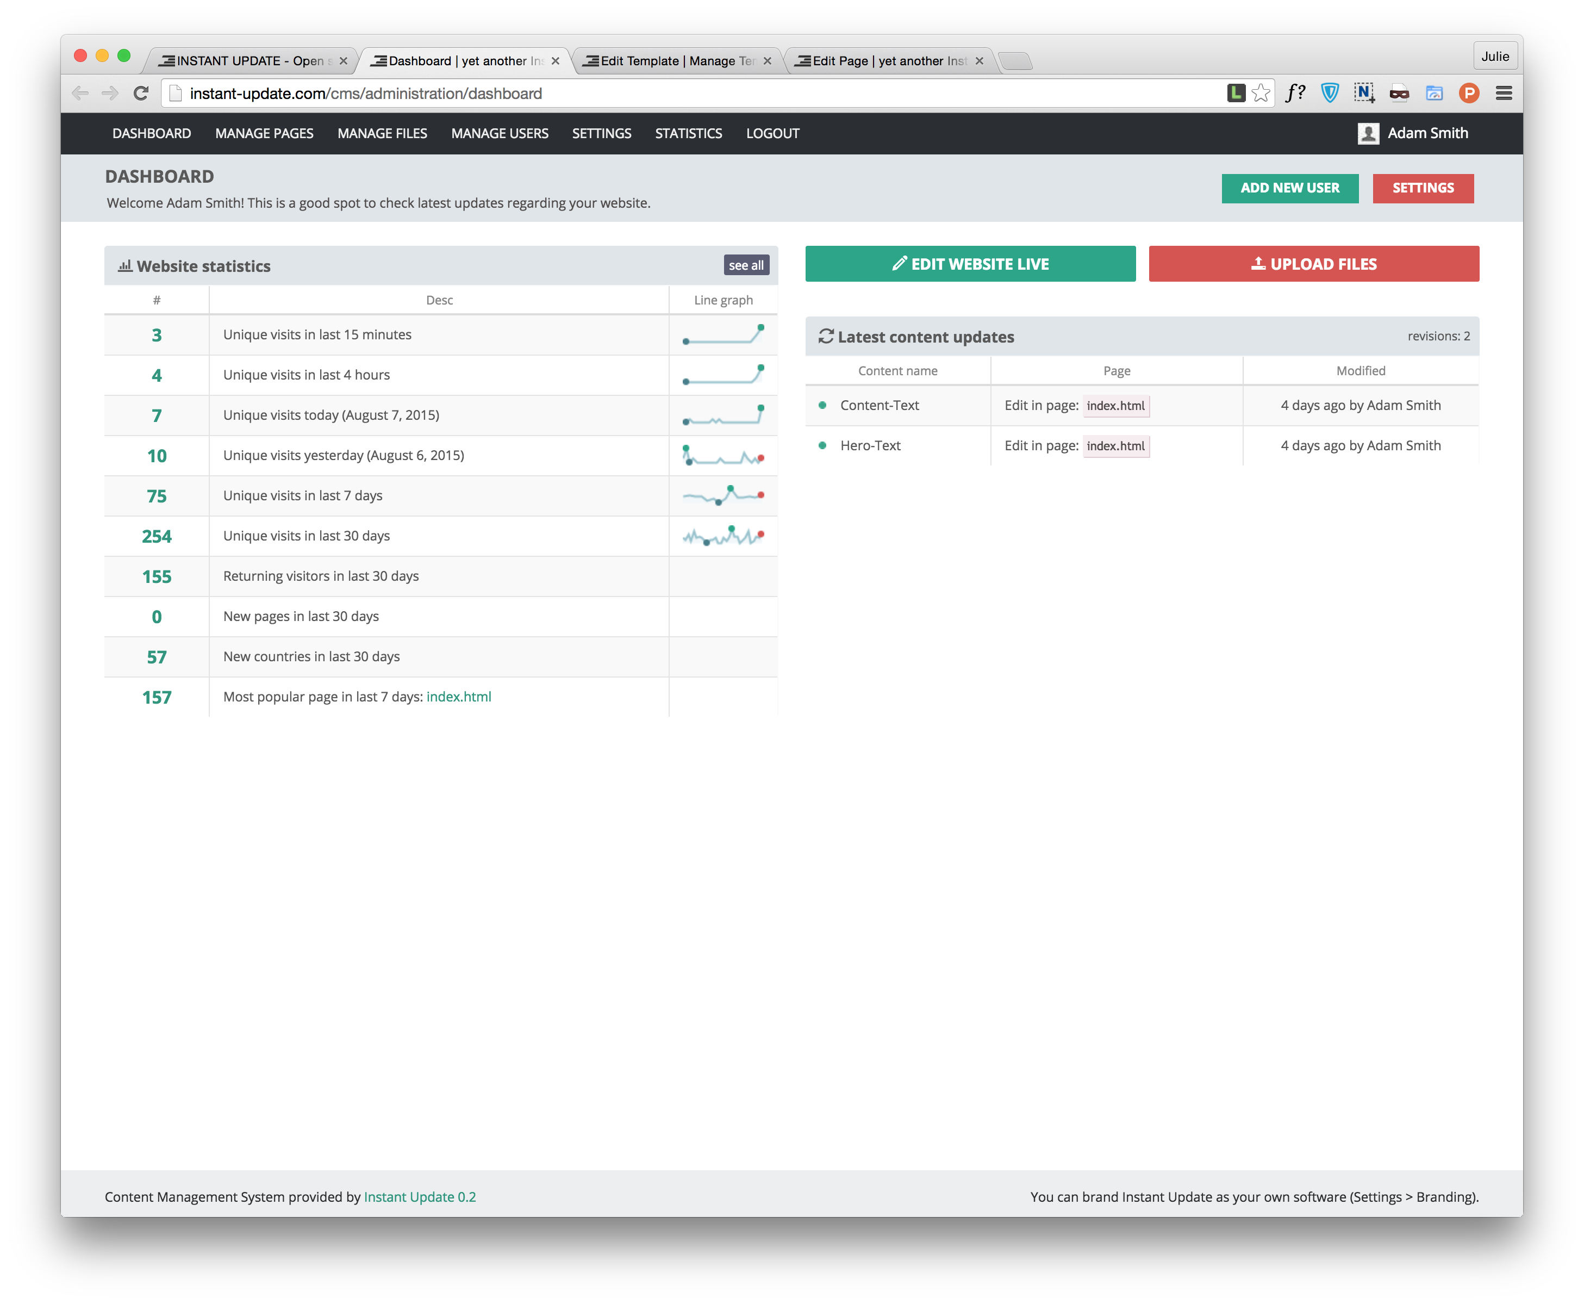This screenshot has height=1304, width=1584.
Task: Click the browser reload icon
Action: click(140, 93)
